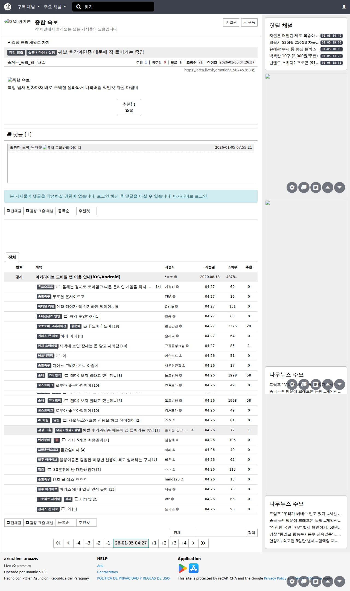This screenshot has width=350, height=591.
Task: Click the 감정 표출 채널 button above the post list
Action: (40, 211)
